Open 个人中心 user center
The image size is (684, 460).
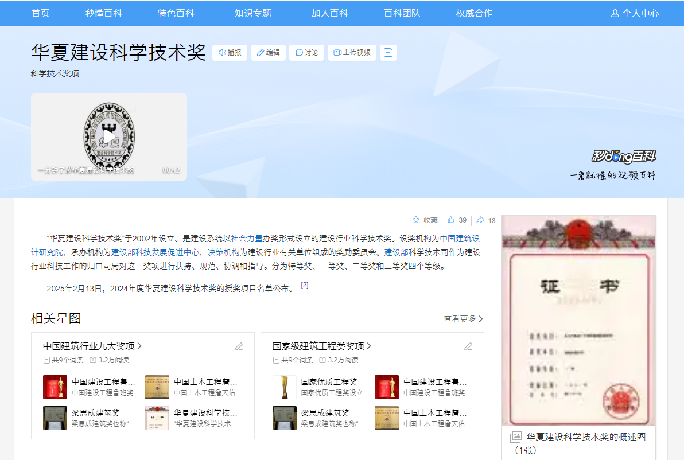pyautogui.click(x=635, y=13)
